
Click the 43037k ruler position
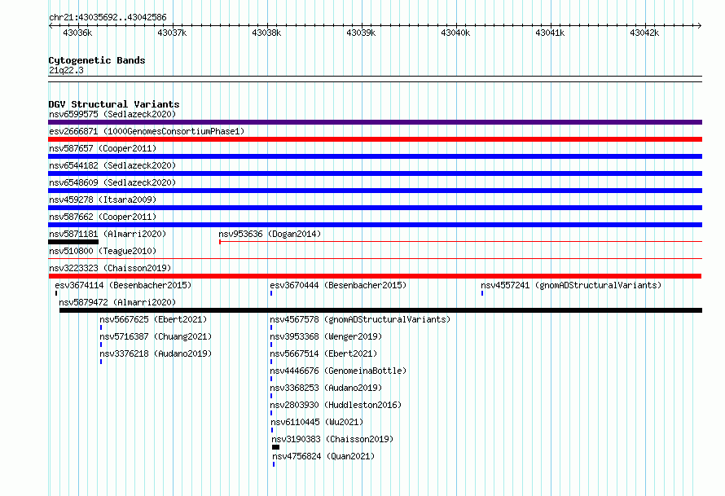coord(172,33)
